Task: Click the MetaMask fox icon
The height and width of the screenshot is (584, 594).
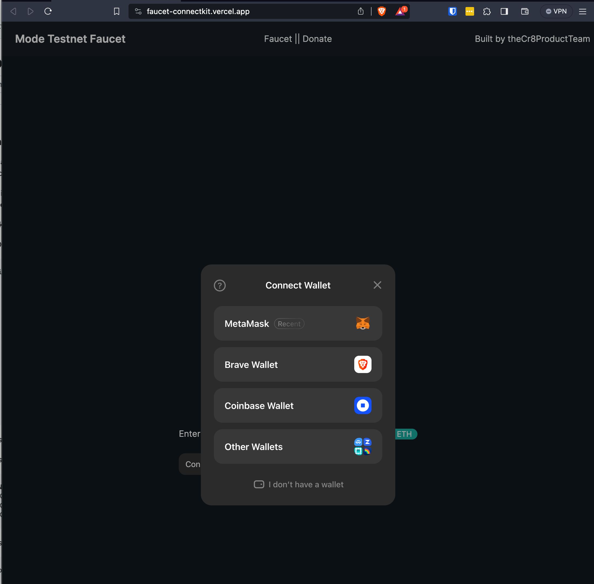Action: [x=363, y=323]
